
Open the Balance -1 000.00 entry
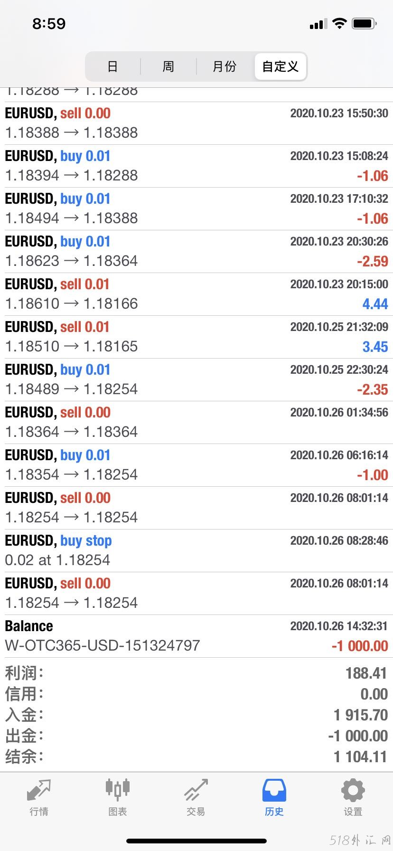pyautogui.click(x=196, y=636)
